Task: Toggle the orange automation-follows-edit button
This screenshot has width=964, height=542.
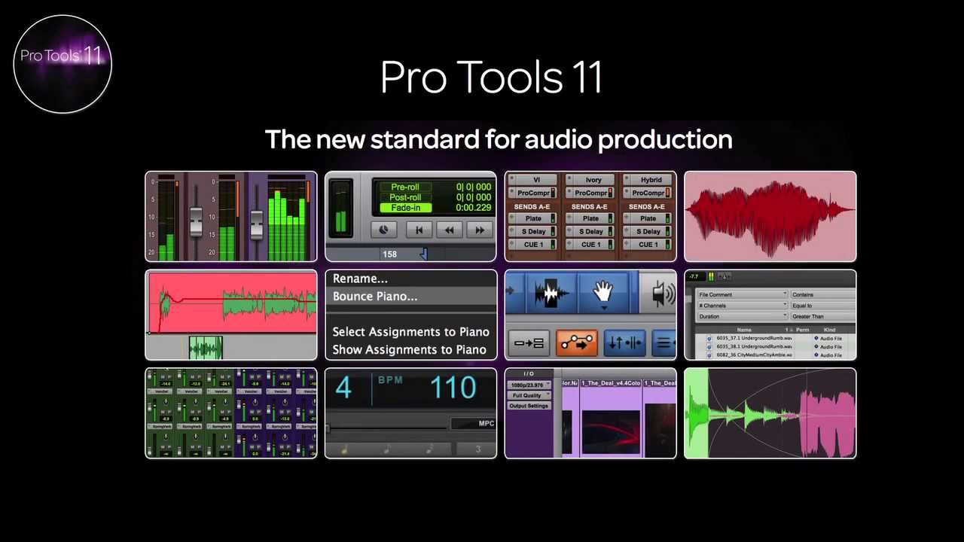Action: coord(577,343)
